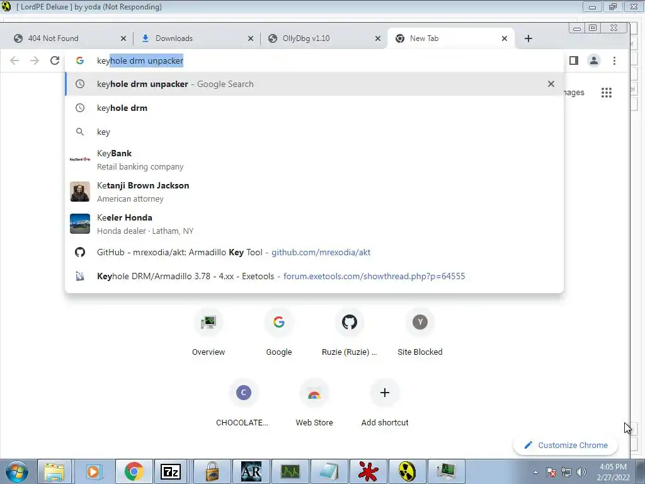Open File Explorer from taskbar
The height and width of the screenshot is (484, 645).
pos(54,471)
